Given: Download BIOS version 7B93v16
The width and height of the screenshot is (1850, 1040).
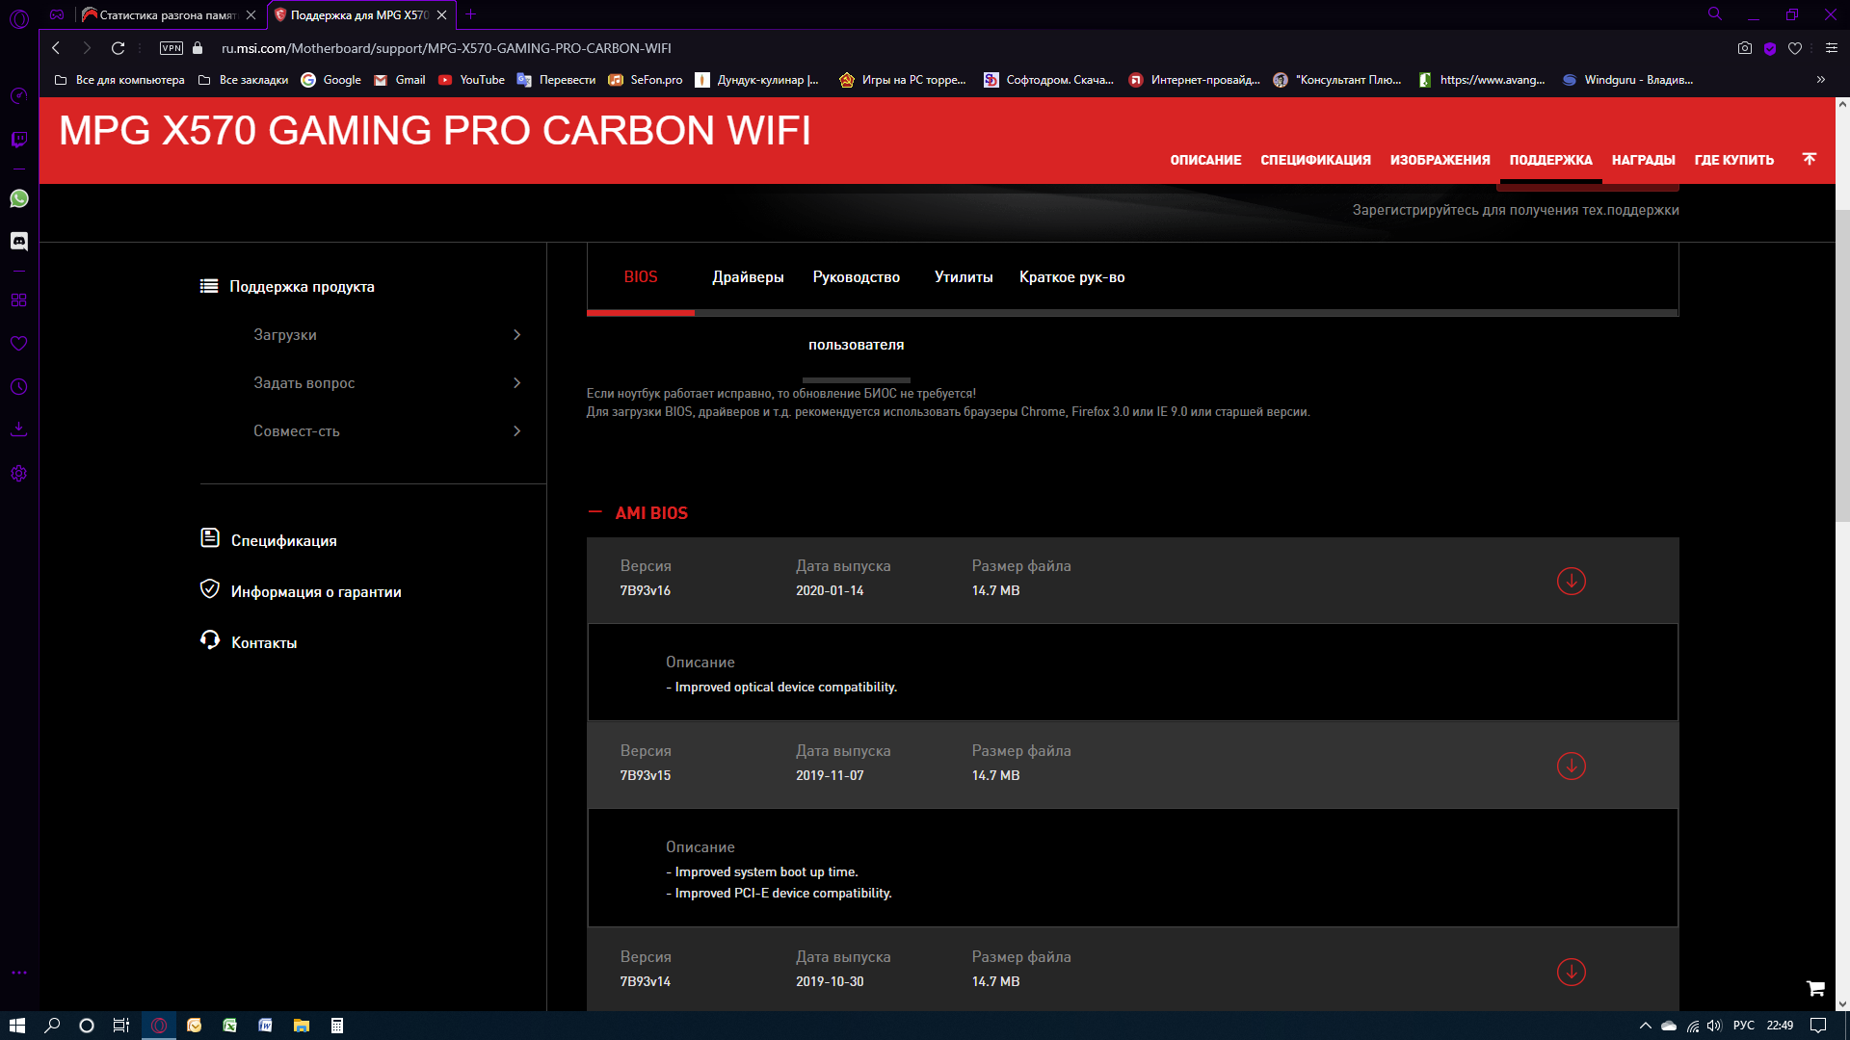Looking at the screenshot, I should [1571, 581].
